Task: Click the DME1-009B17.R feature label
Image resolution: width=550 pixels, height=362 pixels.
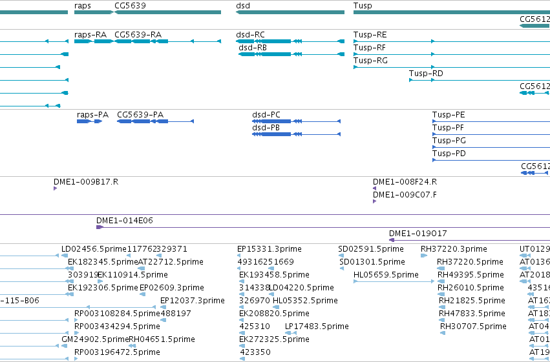Action: 86,182
